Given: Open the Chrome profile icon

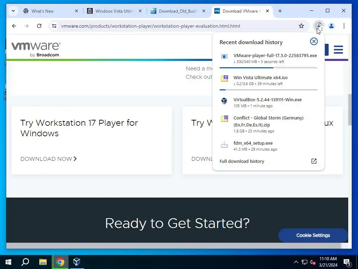Looking at the screenshot, I should click(331, 26).
